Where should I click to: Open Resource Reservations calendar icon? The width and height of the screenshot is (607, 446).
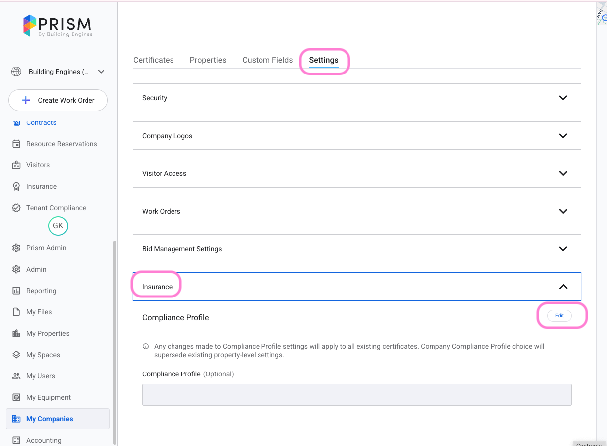(16, 144)
